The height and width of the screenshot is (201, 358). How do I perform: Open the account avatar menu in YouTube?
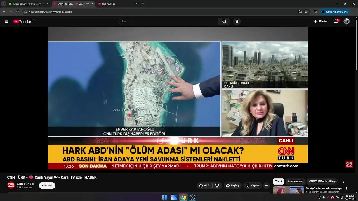[x=347, y=21]
